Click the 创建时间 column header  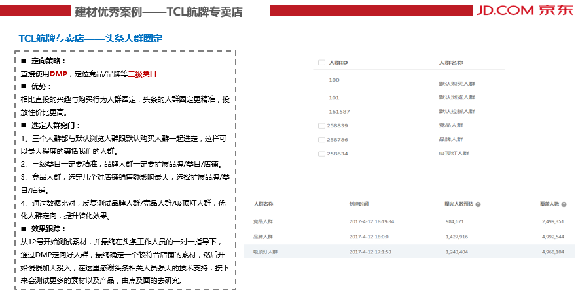pyautogui.click(x=359, y=204)
